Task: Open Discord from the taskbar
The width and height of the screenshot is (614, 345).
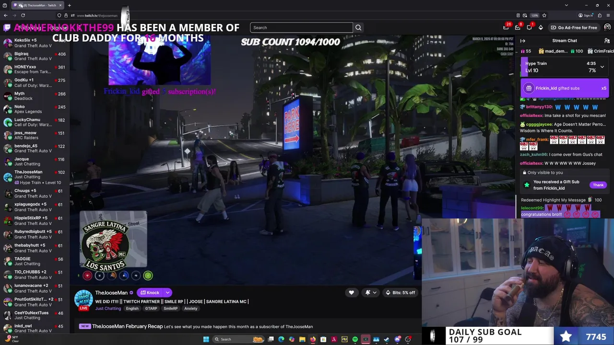Action: (397, 339)
